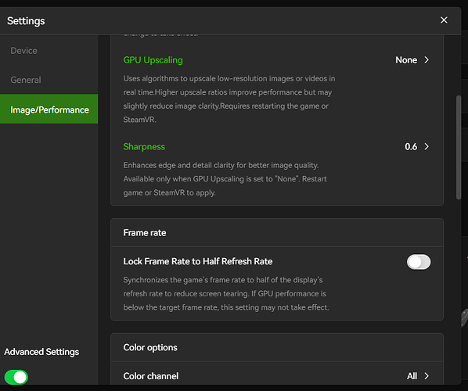
Task: Click the settings panel vertical scrollbar
Action: (x=459, y=147)
